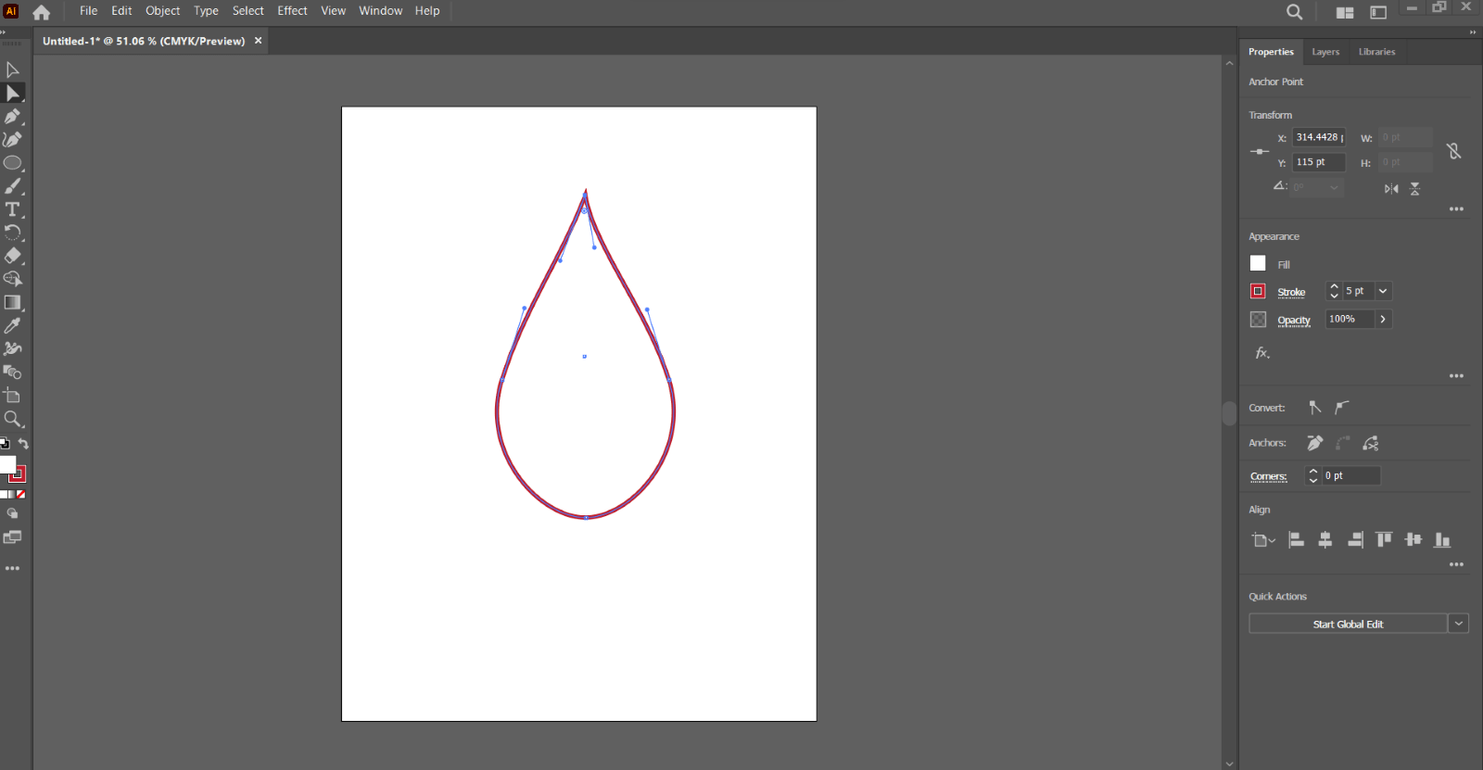Viewport: 1483px width, 770px height.
Task: Open the stroke weight dropdown
Action: 1383,291
